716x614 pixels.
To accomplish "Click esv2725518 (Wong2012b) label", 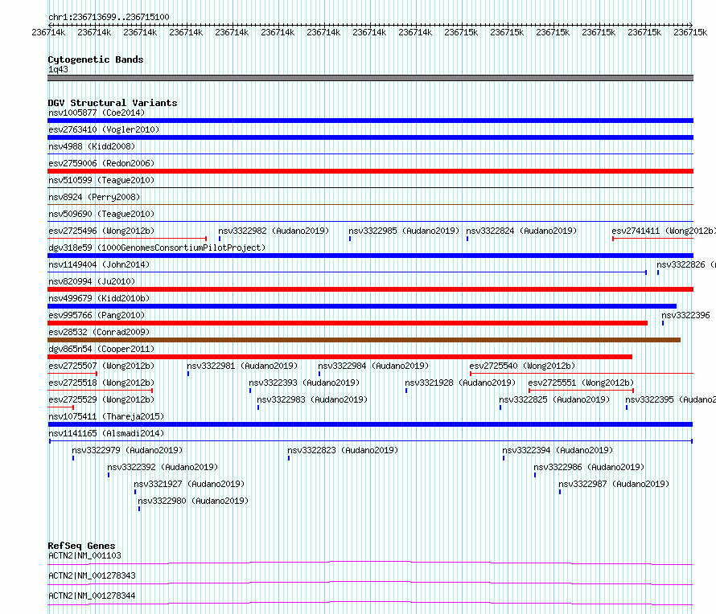I will click(x=101, y=383).
